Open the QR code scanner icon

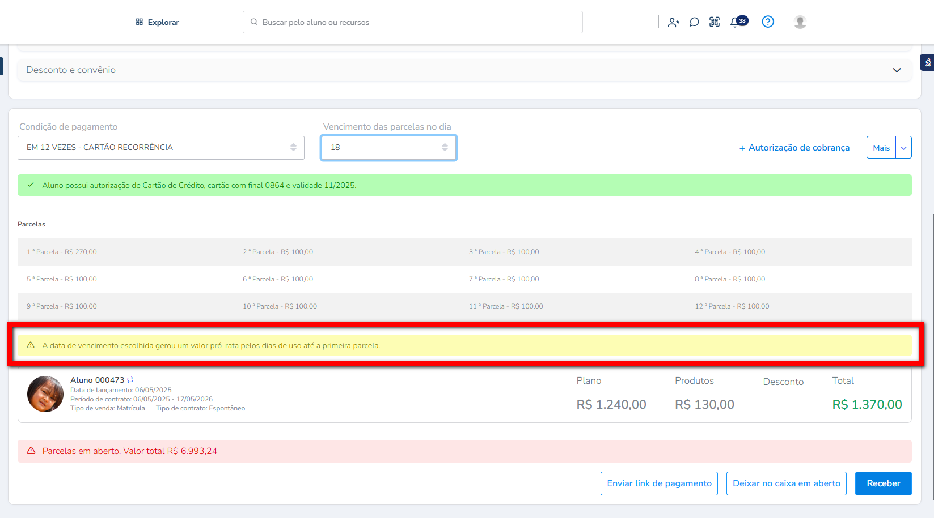pos(715,22)
